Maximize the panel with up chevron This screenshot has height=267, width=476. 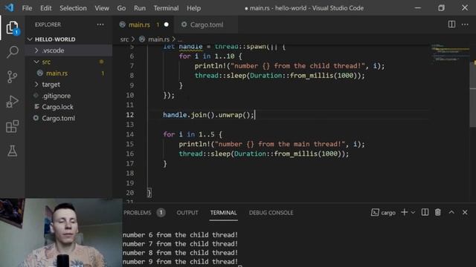pyautogui.click(x=451, y=212)
